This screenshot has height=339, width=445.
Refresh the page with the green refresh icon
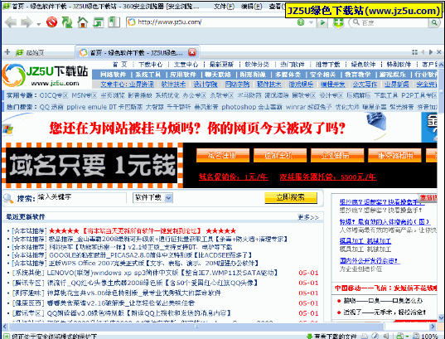(x=67, y=22)
